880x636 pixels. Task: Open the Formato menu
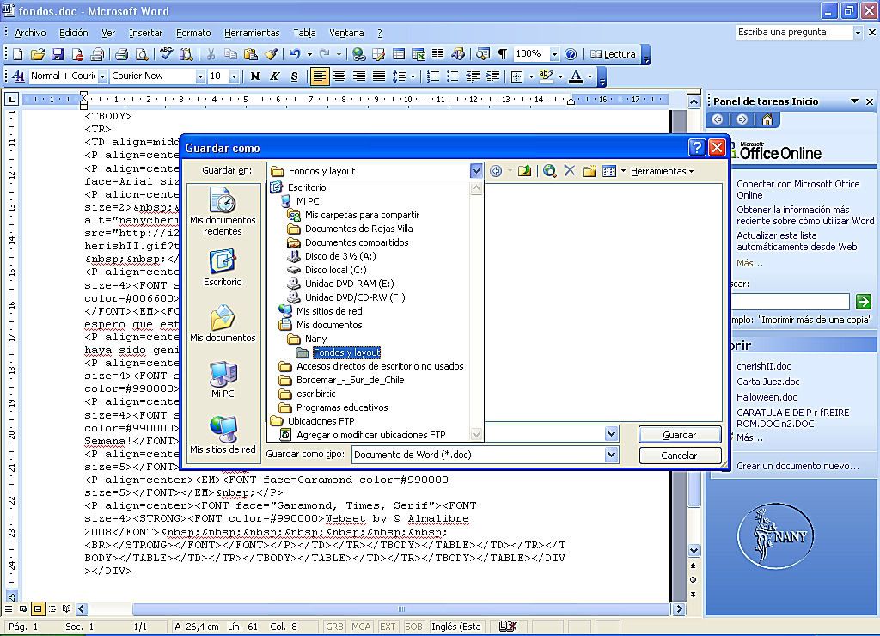(193, 33)
